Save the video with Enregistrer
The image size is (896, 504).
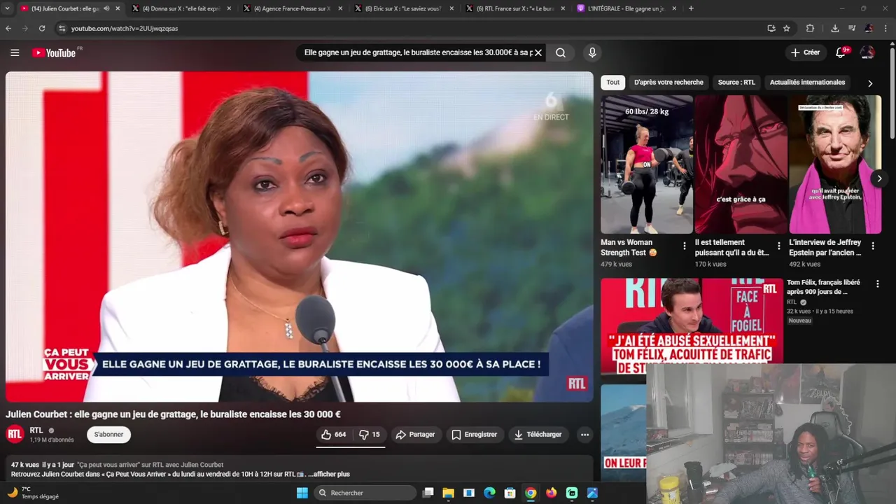(x=475, y=435)
